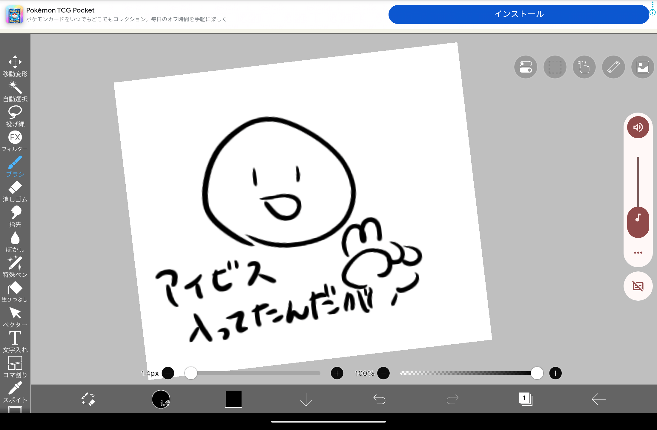Open the selection area tool menu
The width and height of the screenshot is (657, 430).
(x=555, y=67)
